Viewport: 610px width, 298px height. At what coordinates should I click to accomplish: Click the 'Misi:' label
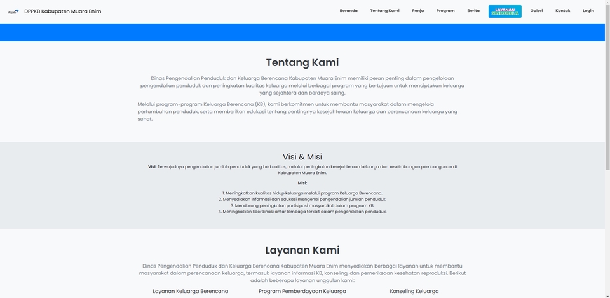302,183
